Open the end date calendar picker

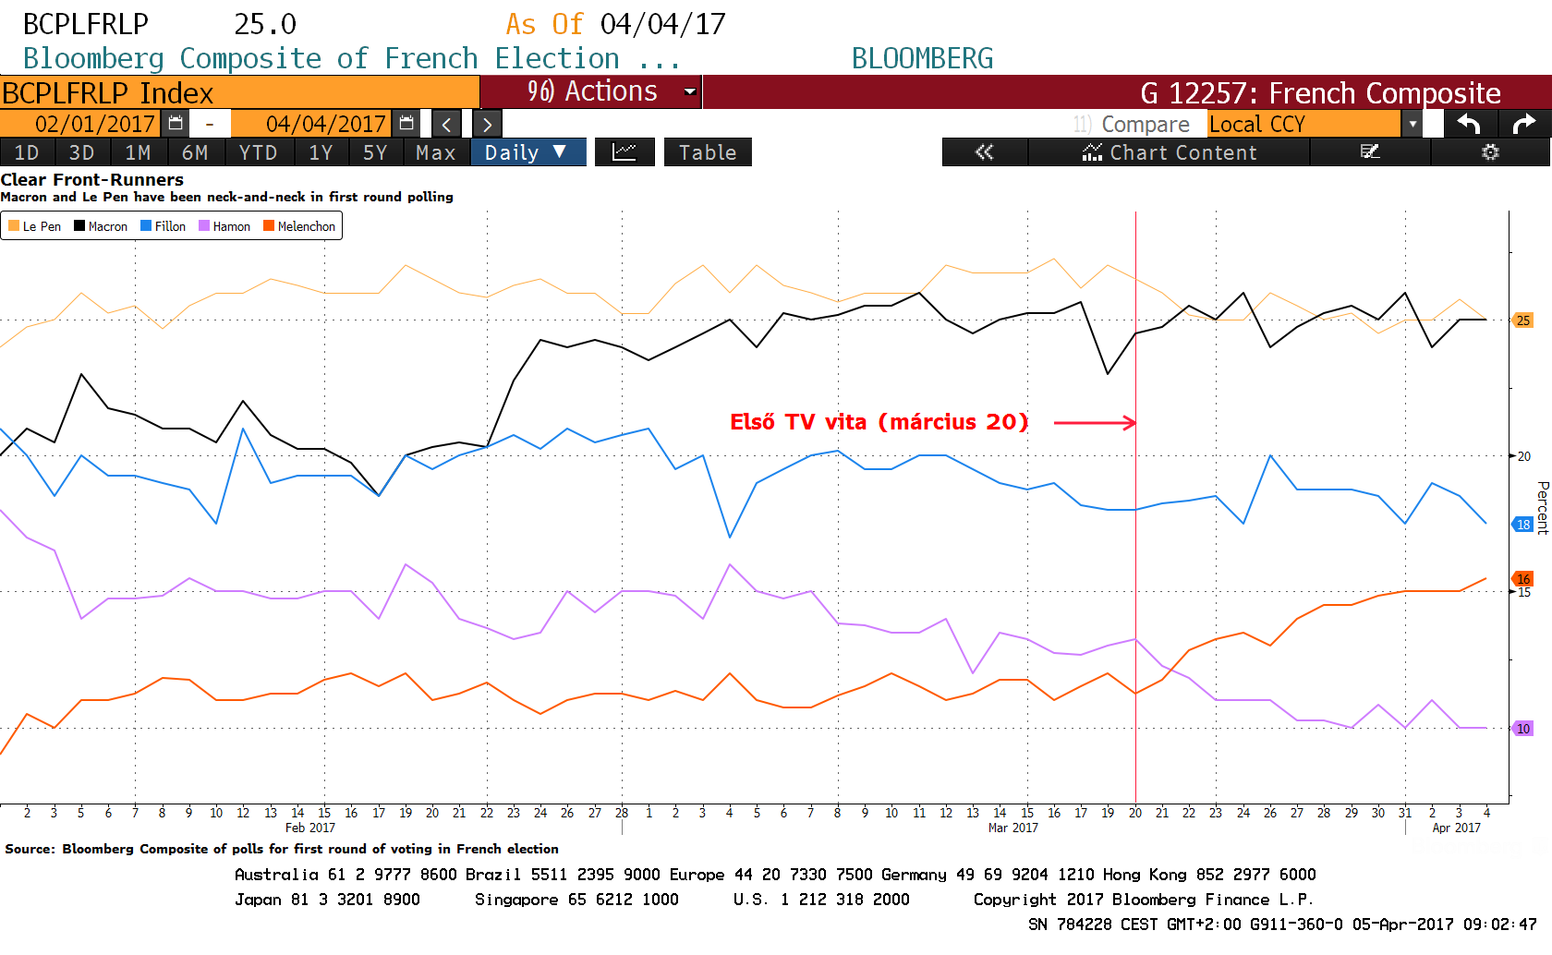(x=406, y=123)
